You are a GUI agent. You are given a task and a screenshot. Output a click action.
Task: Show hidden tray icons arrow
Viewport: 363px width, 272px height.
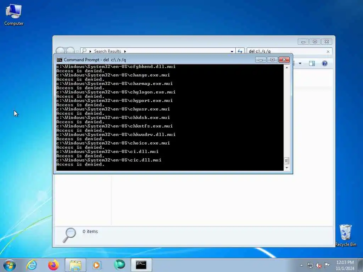(301, 266)
